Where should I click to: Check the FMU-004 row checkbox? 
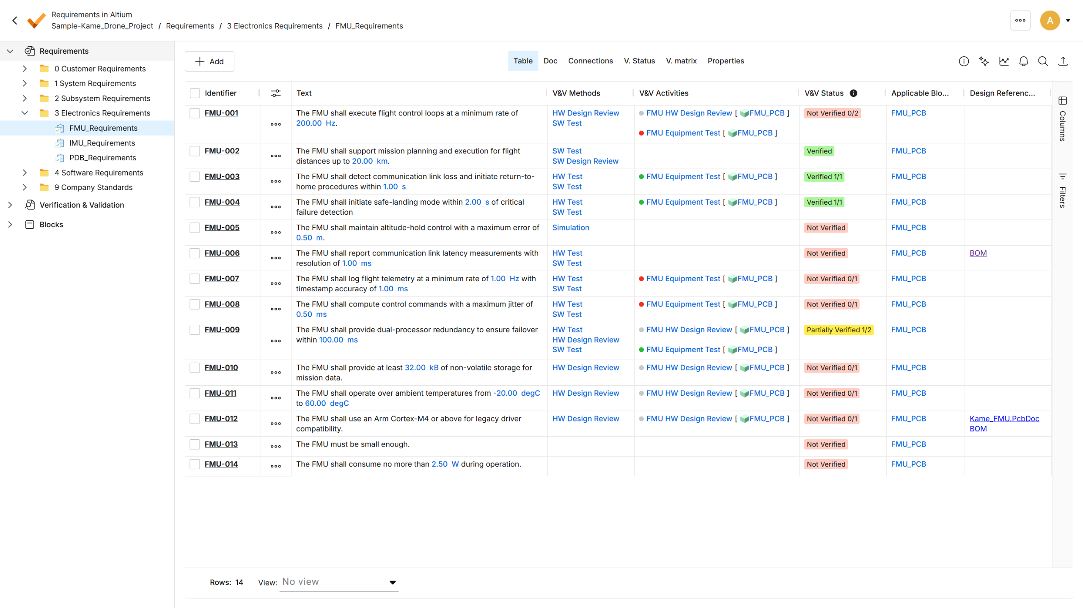pos(195,202)
